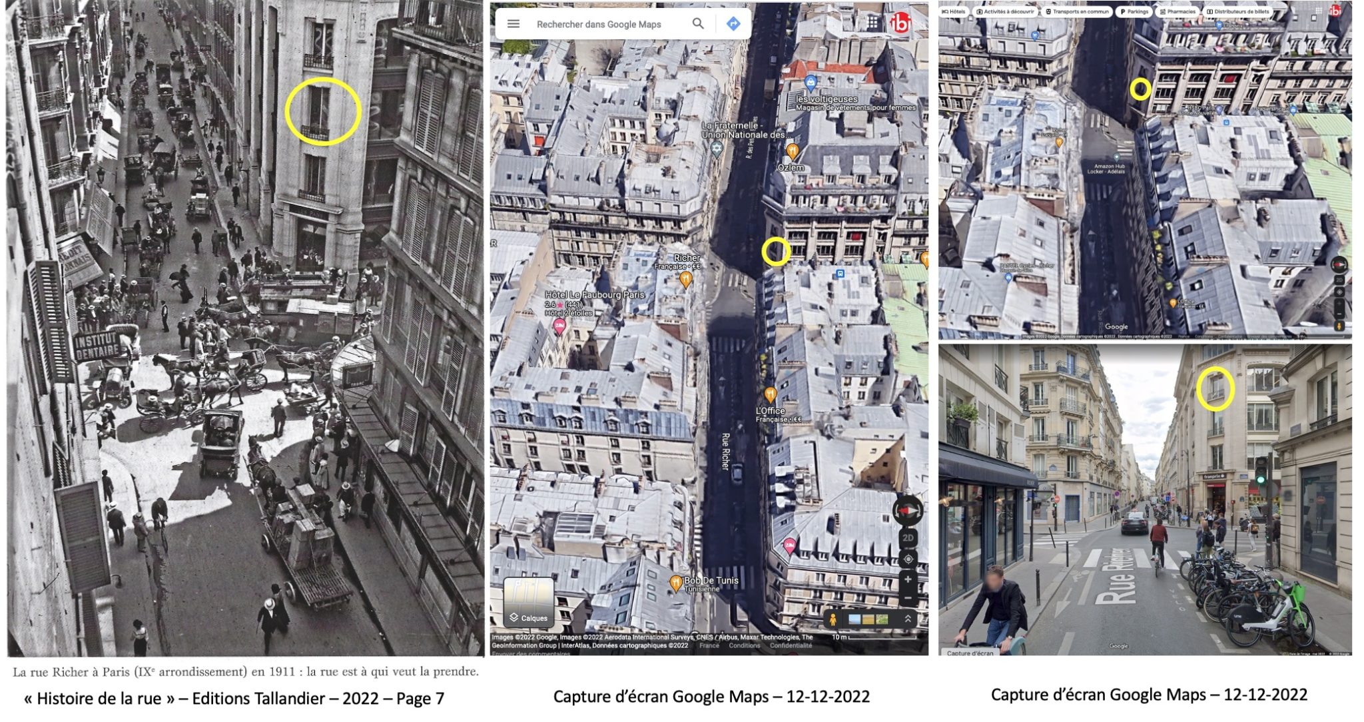Viewport: 1364px width, 722px height.
Task: Click the imagery thumbnails strip beside Pegman
Action: click(x=868, y=619)
